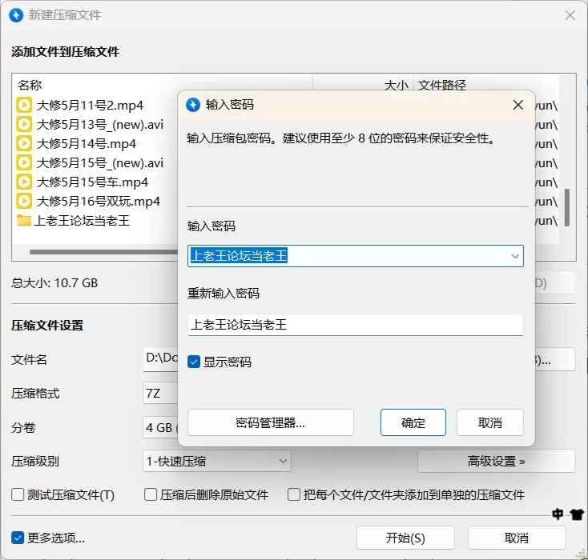Click video icon of 大修5月14号.mp4
Image resolution: width=588 pixels, height=560 pixels.
[x=25, y=143]
